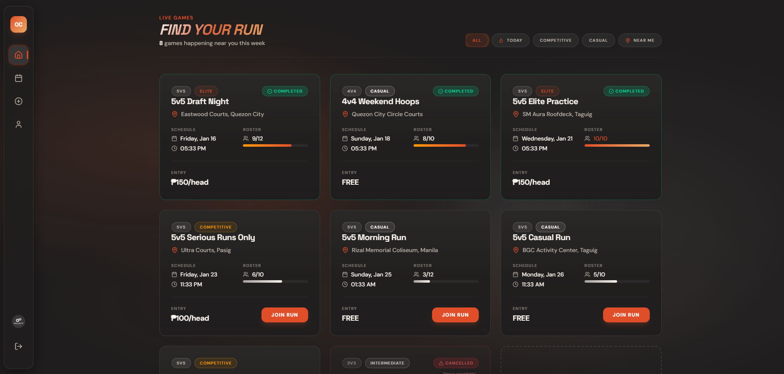Click location pin beside BGC Activity Center

coord(516,250)
